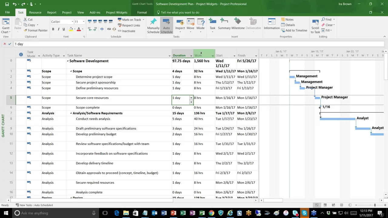The width and height of the screenshot is (388, 218).
Task: Click the Copy button
Action: [29, 25]
